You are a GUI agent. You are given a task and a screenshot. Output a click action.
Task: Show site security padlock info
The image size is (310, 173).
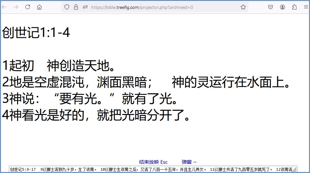pos(76,7)
